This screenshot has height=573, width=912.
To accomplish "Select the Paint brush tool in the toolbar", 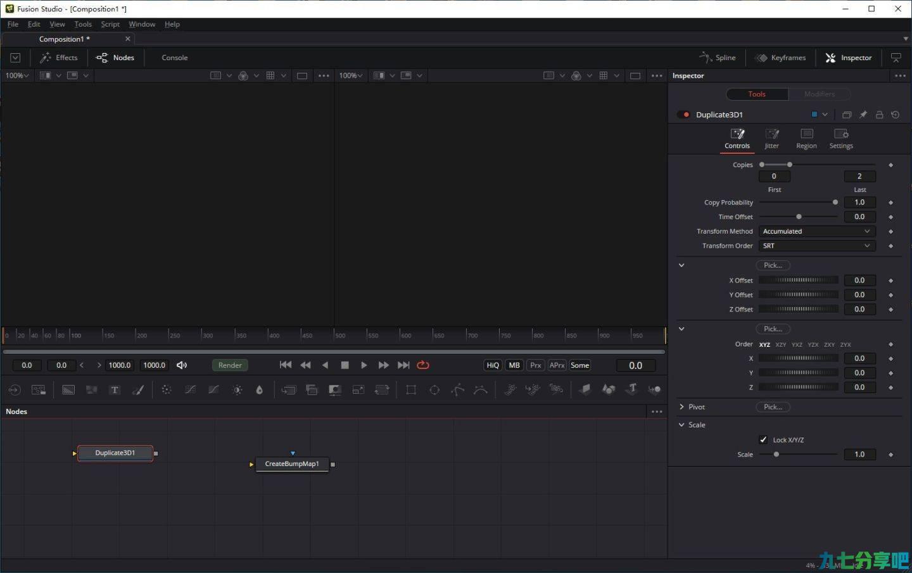I will (138, 390).
